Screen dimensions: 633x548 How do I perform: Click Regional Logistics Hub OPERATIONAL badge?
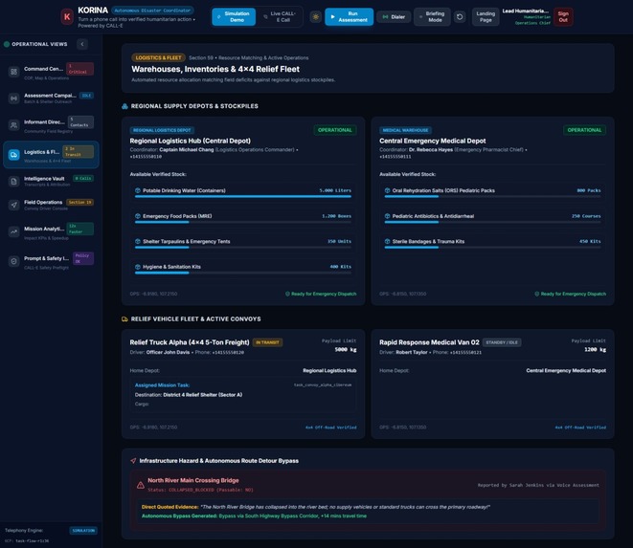tap(334, 130)
